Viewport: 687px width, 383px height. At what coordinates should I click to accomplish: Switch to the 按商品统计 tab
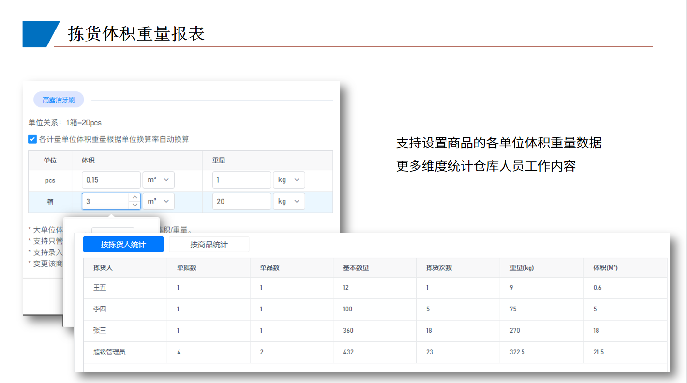coord(209,245)
